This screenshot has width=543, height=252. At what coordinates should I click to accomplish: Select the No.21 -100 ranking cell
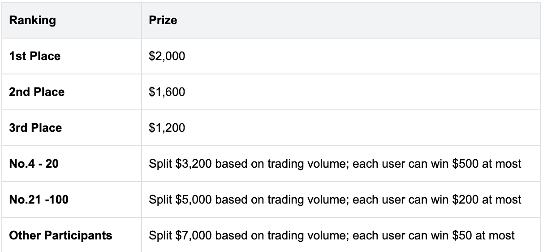pyautogui.click(x=39, y=200)
